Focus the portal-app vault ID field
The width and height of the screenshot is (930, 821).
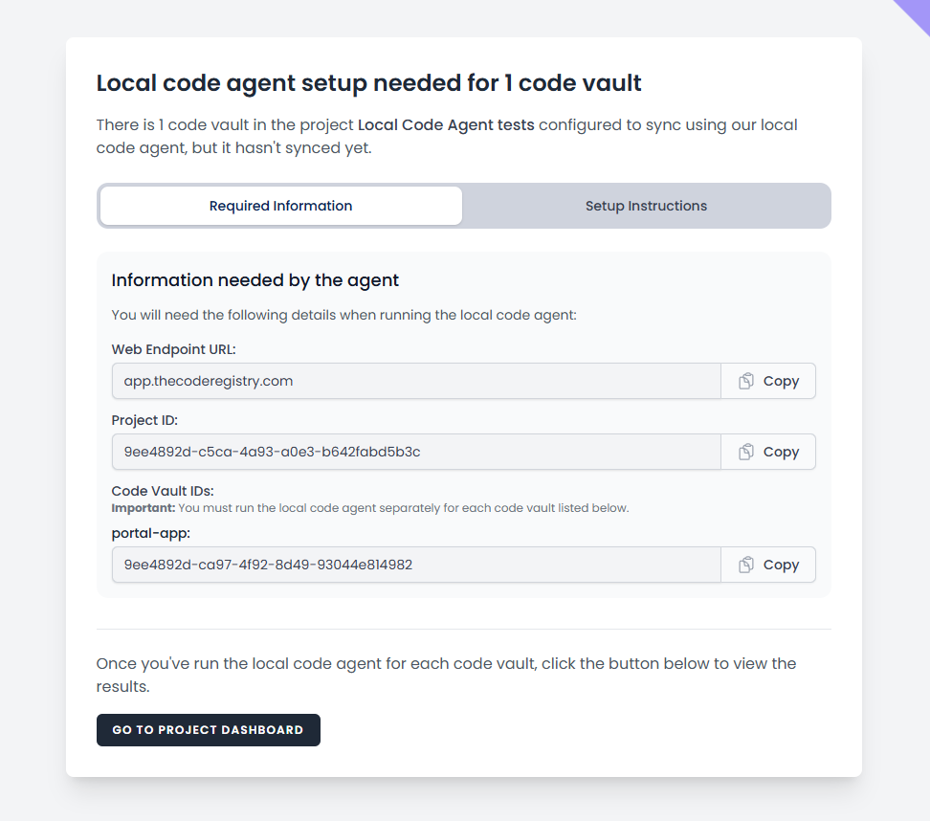[416, 565]
